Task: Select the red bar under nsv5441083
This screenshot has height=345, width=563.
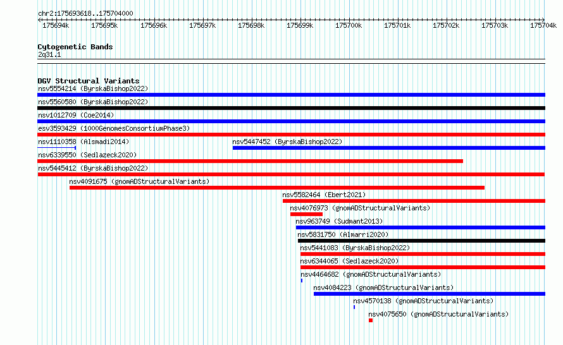Action: click(423, 254)
